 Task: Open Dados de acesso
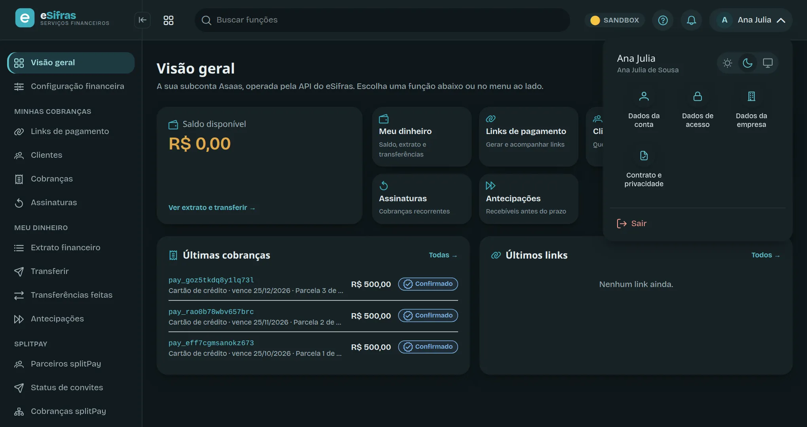click(x=697, y=110)
